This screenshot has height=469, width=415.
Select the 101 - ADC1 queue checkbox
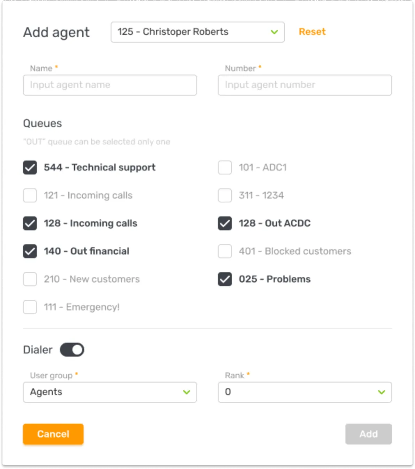[x=225, y=168]
